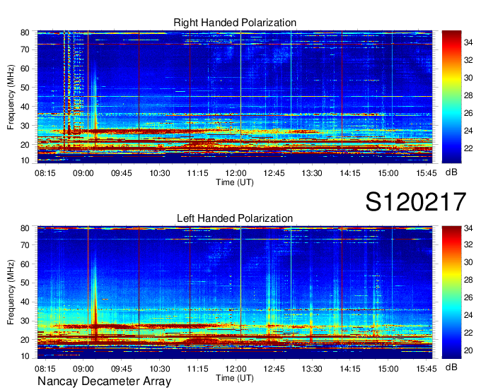Click the dB unit label of Left Handed color scale
Image resolution: width=481 pixels, height=390 pixels.
click(x=451, y=367)
